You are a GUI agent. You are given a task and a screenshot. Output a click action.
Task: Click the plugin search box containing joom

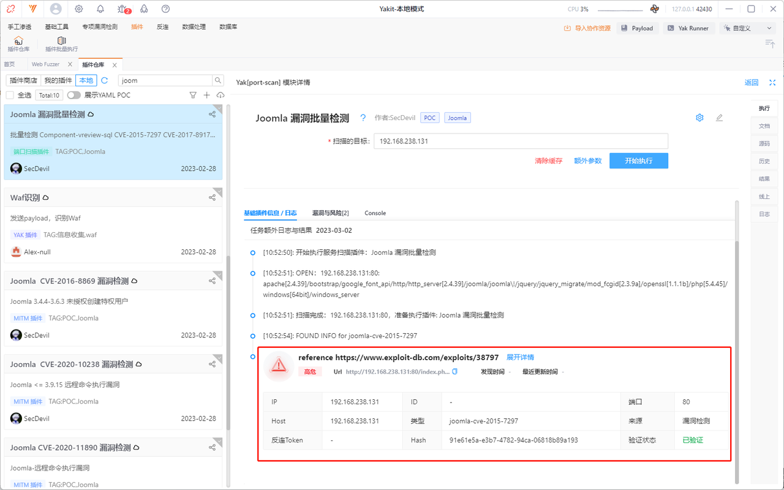coord(165,80)
